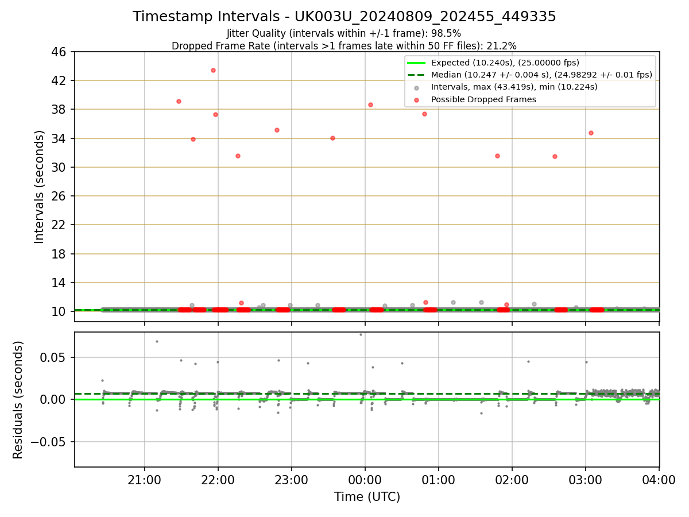This screenshot has height=517, width=689.
Task: Click the red point near 31.4 seconds after 02:30
Action: (x=555, y=156)
